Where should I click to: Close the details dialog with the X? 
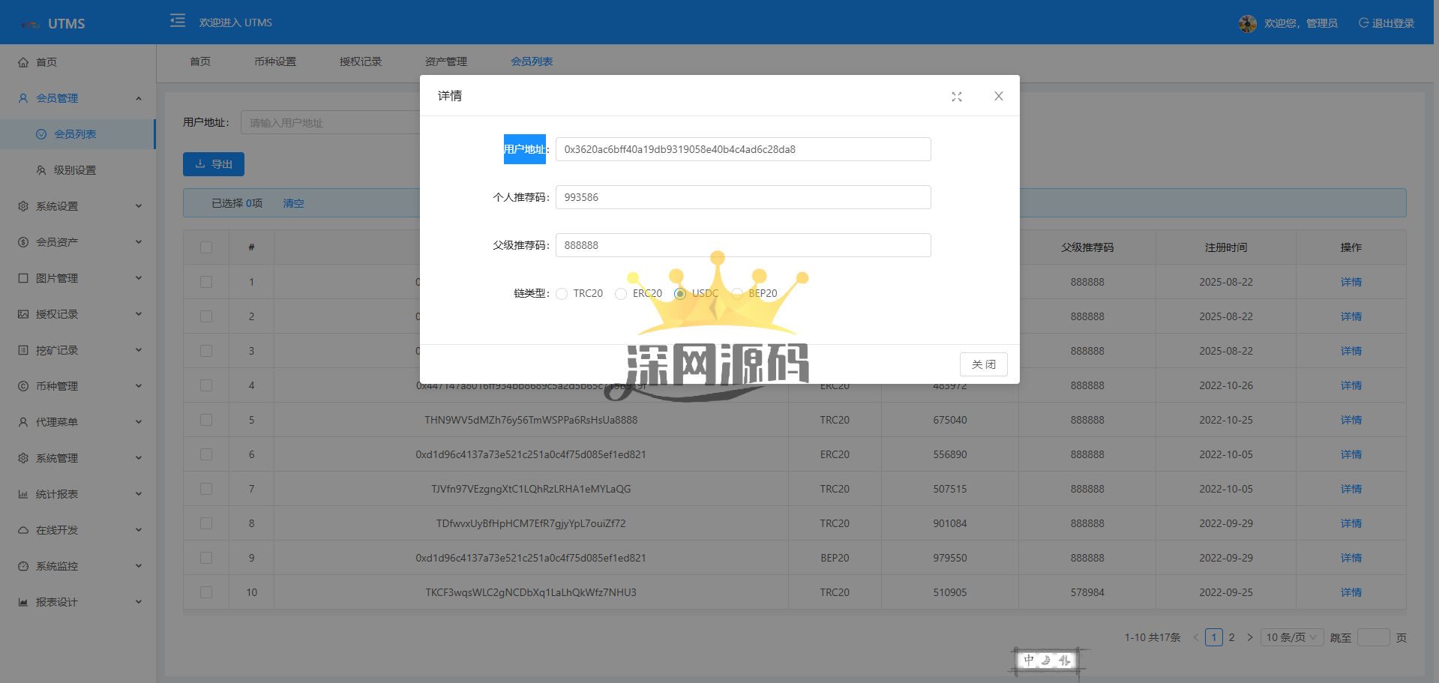(x=998, y=96)
